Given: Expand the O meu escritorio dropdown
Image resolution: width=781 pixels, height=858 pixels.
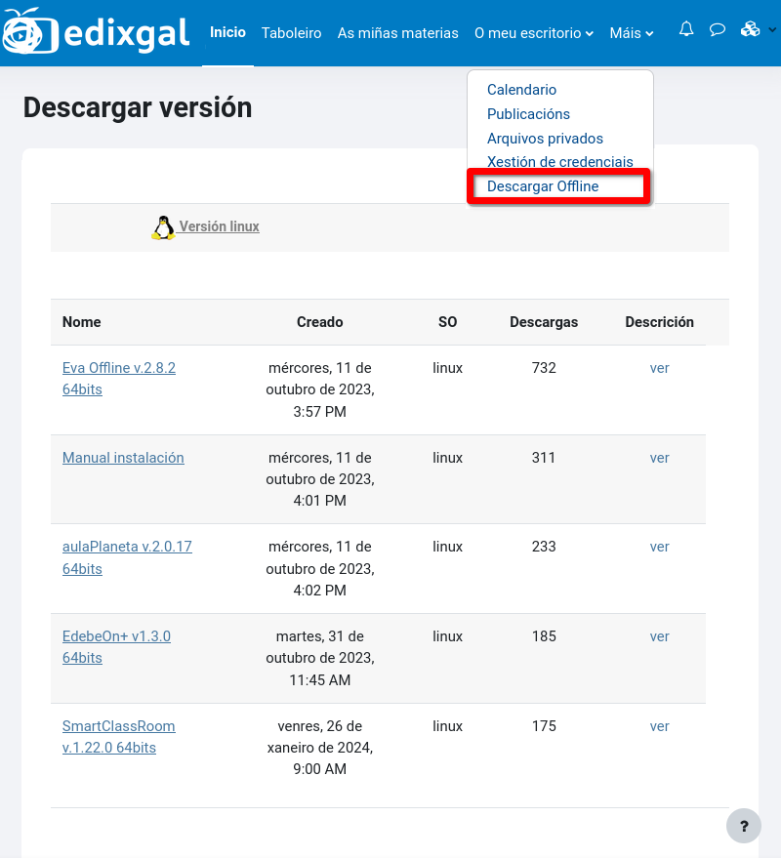Looking at the screenshot, I should tap(533, 33).
